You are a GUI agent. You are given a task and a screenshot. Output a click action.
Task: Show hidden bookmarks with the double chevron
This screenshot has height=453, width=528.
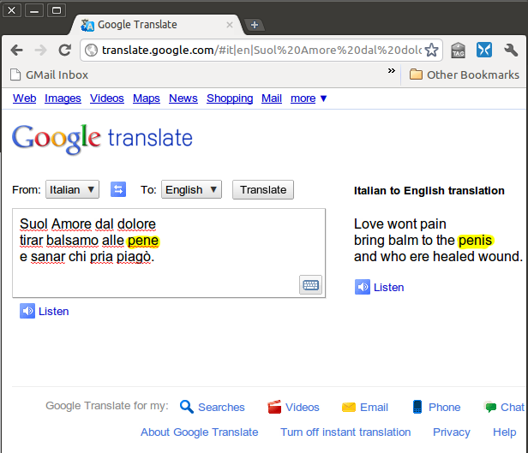pos(391,70)
